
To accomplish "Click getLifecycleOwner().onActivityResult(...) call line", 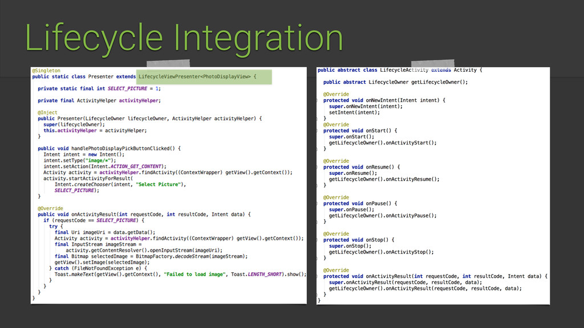I will [425, 288].
